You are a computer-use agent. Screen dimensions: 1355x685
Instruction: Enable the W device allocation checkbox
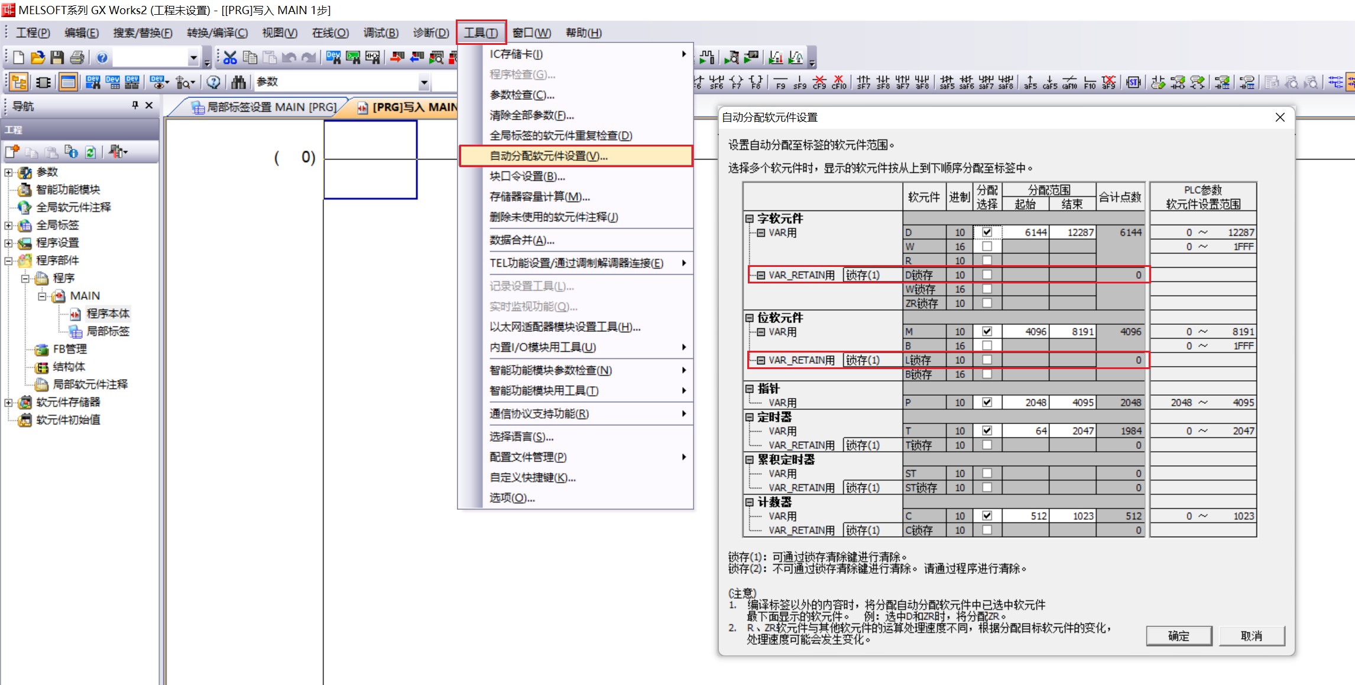tap(987, 246)
